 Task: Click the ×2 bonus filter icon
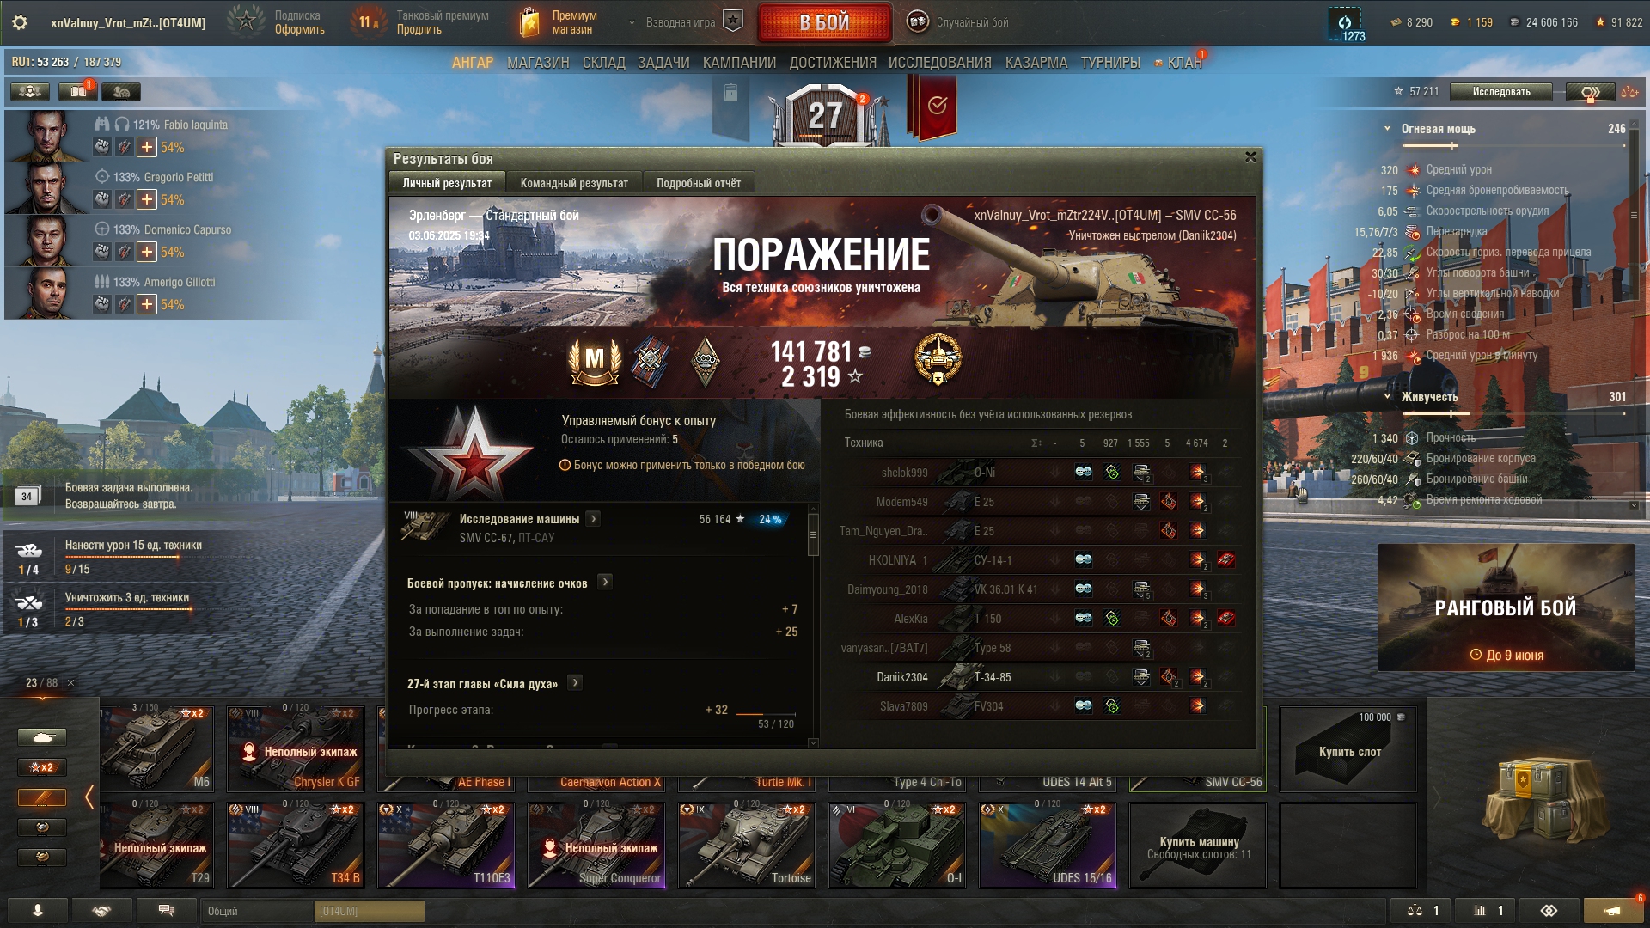42,767
